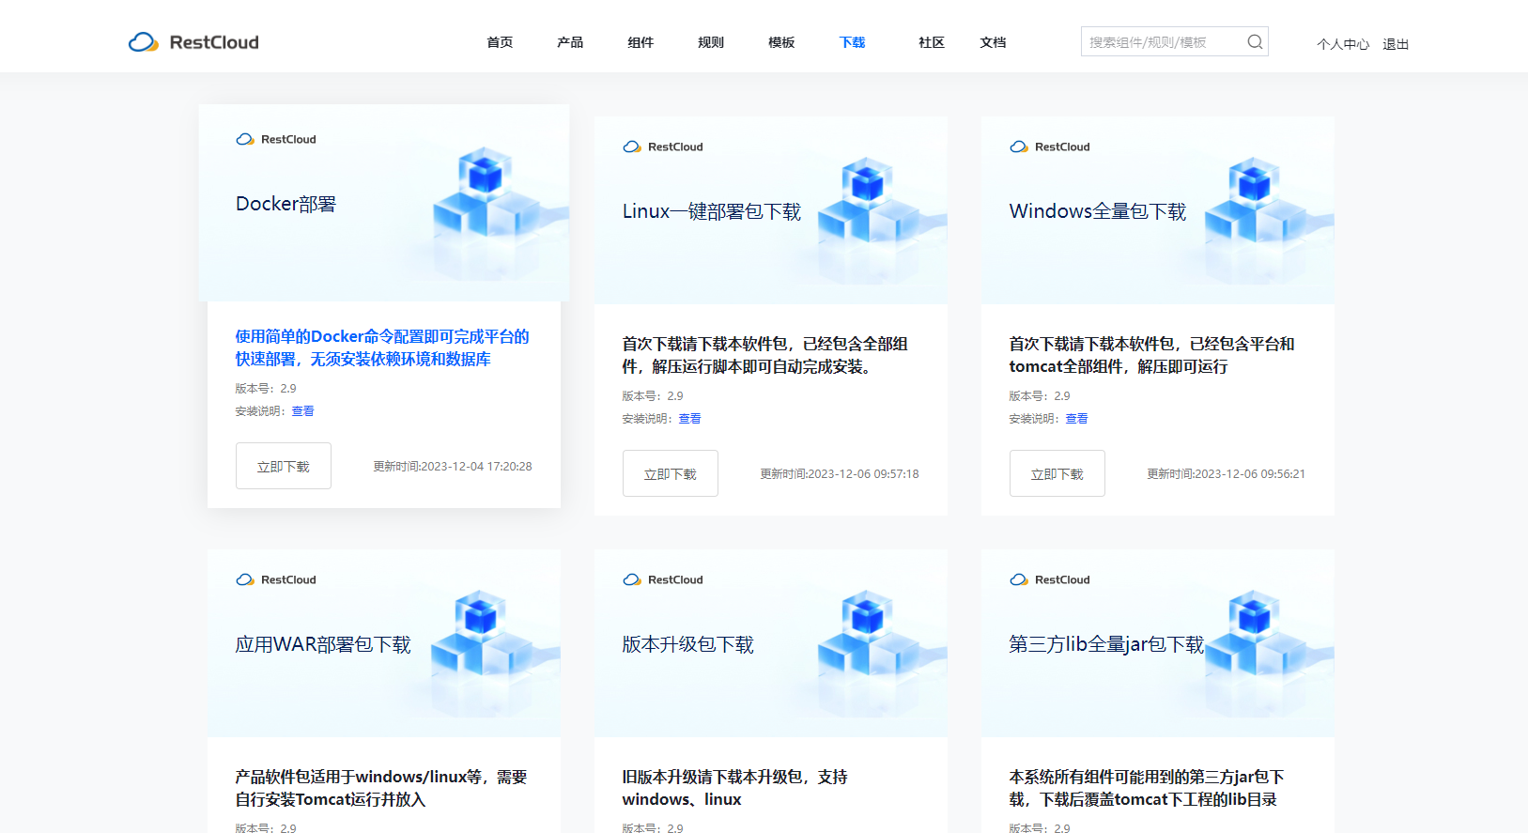Click the RestCloud logo on the 版本升级包下载 card
This screenshot has height=833, width=1528.
pos(663,579)
